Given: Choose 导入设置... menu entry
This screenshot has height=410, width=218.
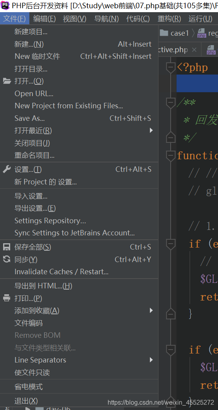Looking at the screenshot, I should pos(79,196).
